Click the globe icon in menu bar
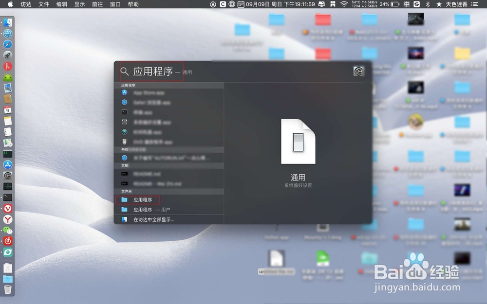 [x=232, y=4]
